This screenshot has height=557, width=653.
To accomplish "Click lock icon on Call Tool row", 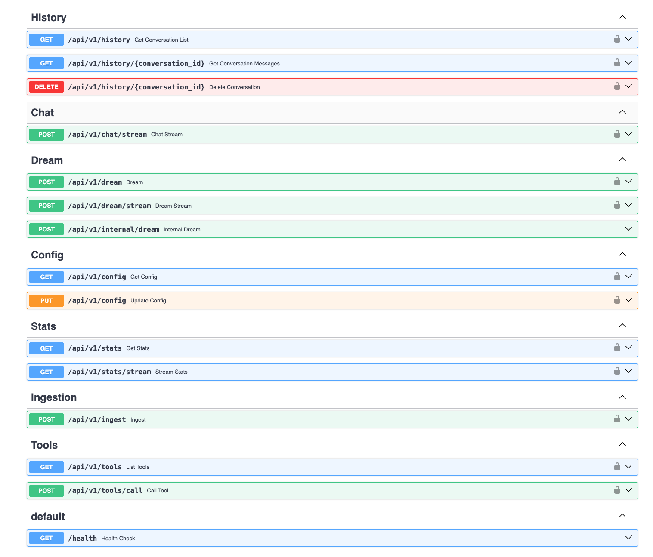I will (x=617, y=490).
